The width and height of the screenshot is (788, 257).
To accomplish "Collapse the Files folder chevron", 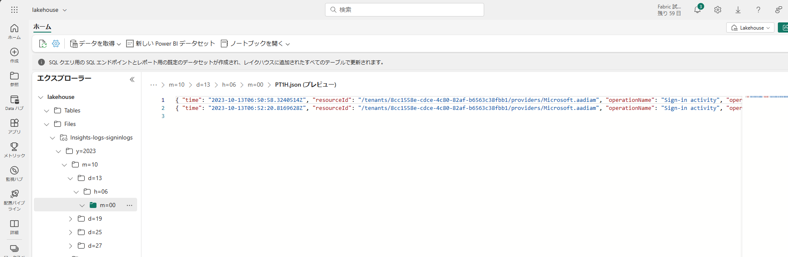I will [x=47, y=124].
